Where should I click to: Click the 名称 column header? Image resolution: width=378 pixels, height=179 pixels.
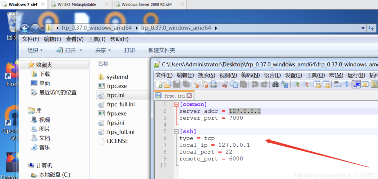tap(103, 64)
